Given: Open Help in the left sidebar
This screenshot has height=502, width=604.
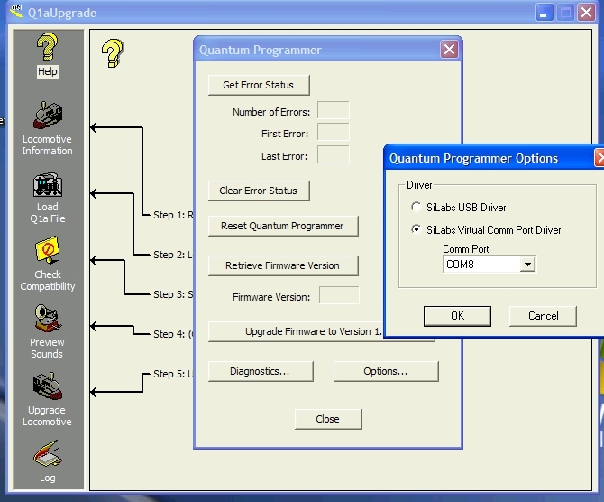Looking at the screenshot, I should [x=48, y=55].
